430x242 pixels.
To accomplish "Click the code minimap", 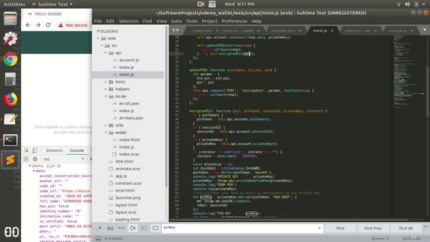I will pos(408,71).
